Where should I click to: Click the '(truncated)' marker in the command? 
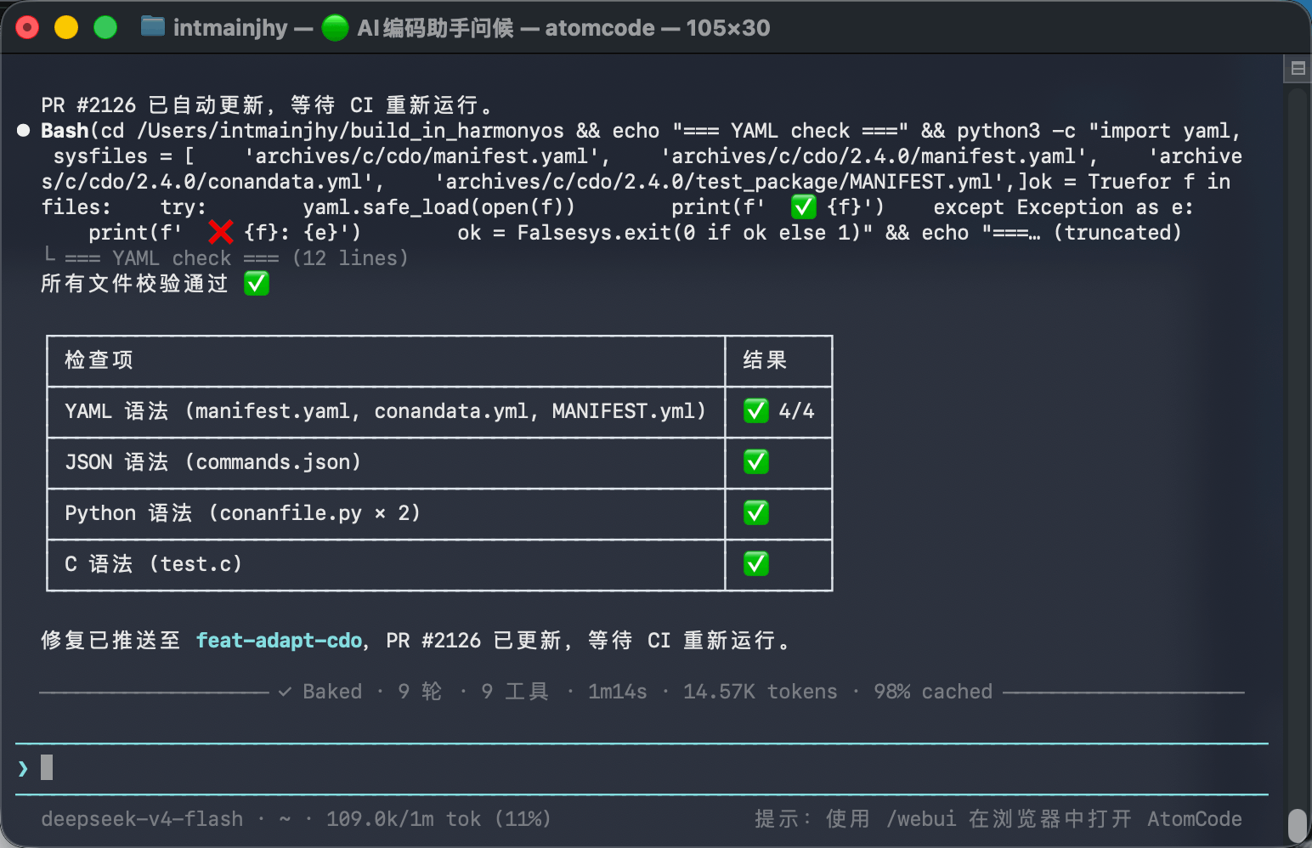[1117, 233]
